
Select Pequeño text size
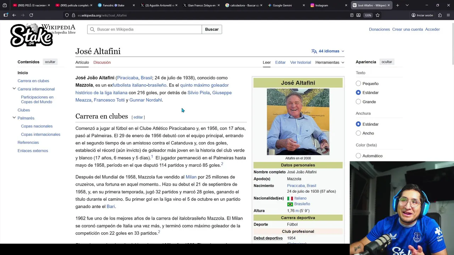pyautogui.click(x=358, y=84)
